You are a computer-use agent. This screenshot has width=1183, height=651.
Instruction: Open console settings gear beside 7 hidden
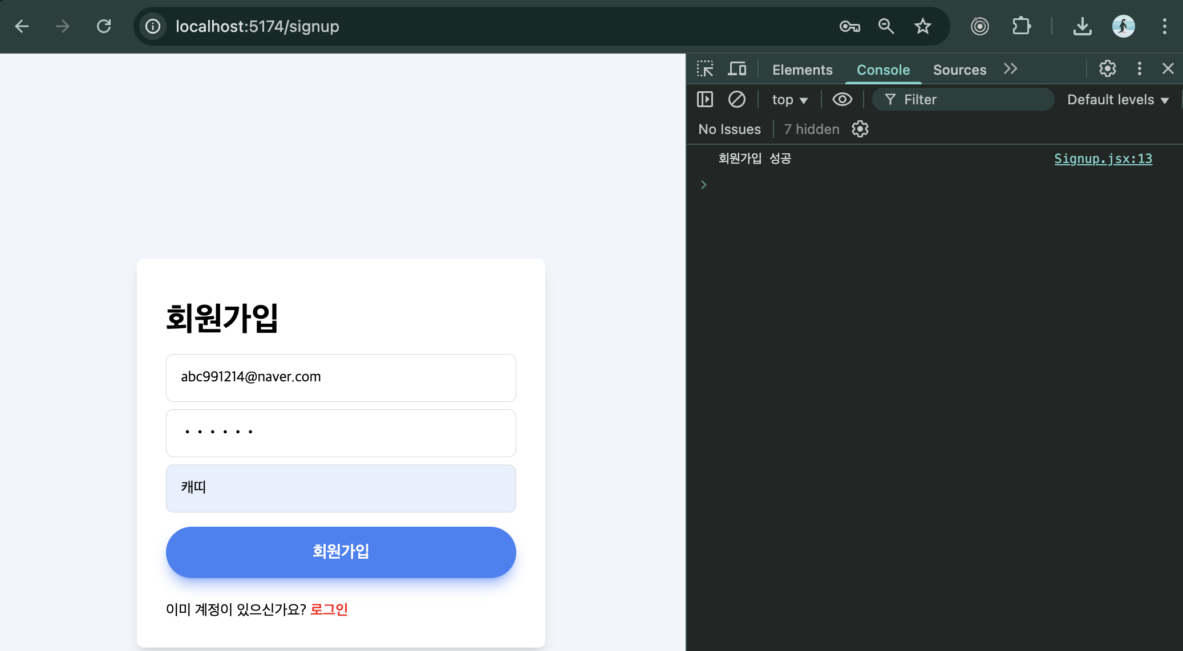(860, 129)
